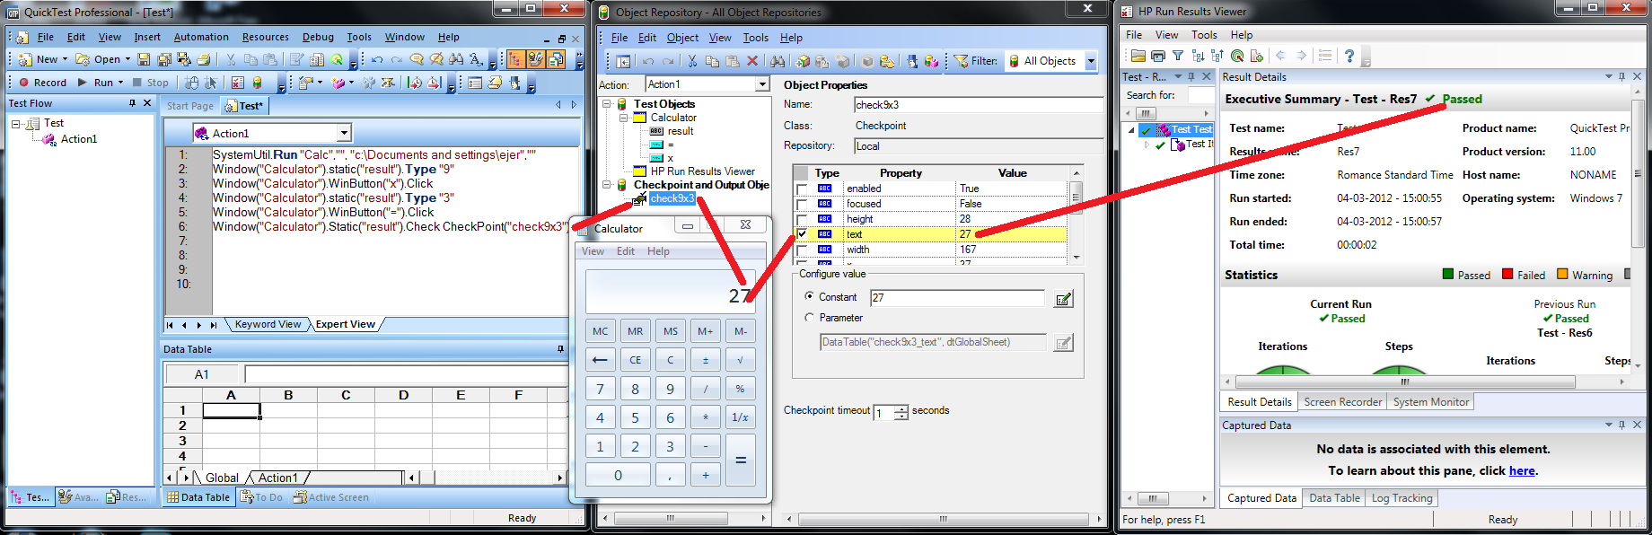Increase the Checkpoint timeout spinner
Image resolution: width=1652 pixels, height=535 pixels.
(x=901, y=408)
